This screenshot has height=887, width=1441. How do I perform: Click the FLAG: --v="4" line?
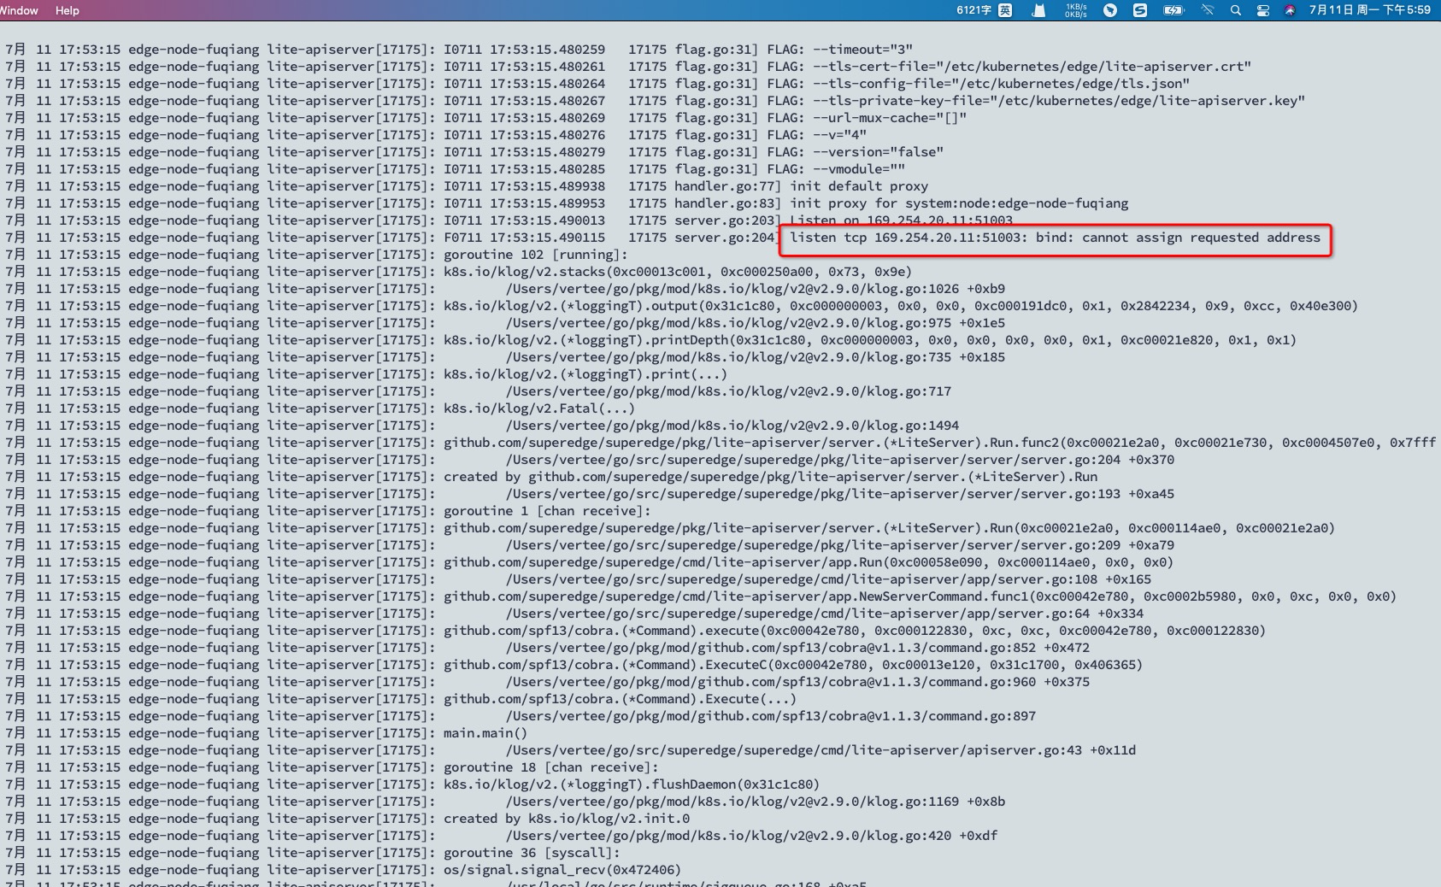[817, 135]
